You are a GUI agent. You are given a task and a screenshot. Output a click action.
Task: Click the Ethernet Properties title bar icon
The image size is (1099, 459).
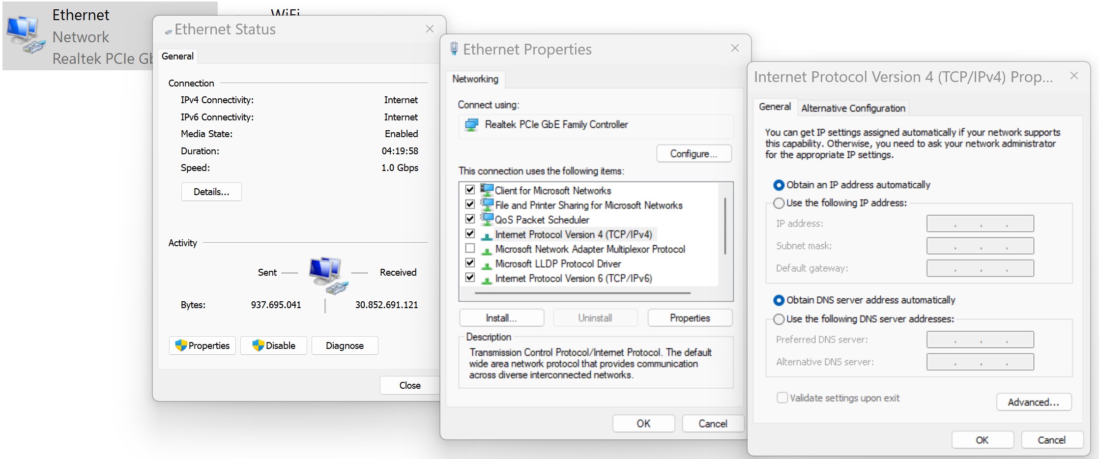tap(454, 49)
